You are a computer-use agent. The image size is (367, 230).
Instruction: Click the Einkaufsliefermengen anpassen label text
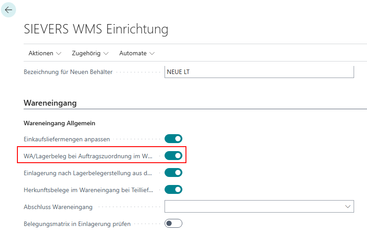pos(66,139)
